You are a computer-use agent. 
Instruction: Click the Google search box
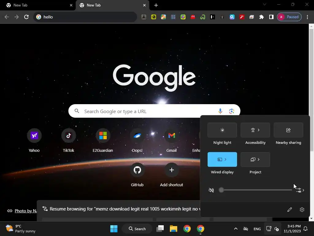point(154,111)
